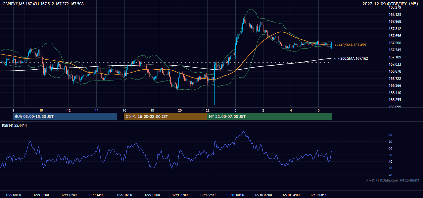This screenshot has height=198, width=423.
Task: Click the 12/9 22:00 date label
Action: point(208,195)
